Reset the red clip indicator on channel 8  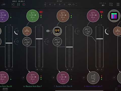click(x=101, y=12)
